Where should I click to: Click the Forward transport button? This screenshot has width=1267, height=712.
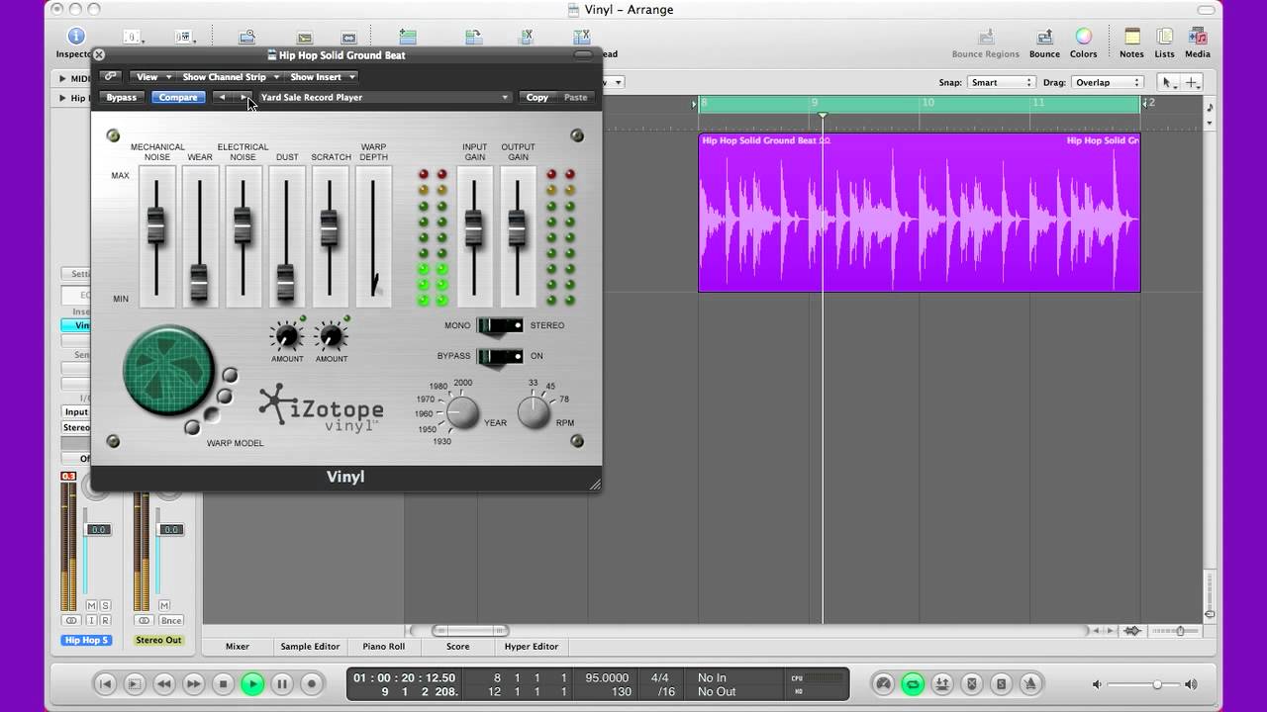[194, 683]
